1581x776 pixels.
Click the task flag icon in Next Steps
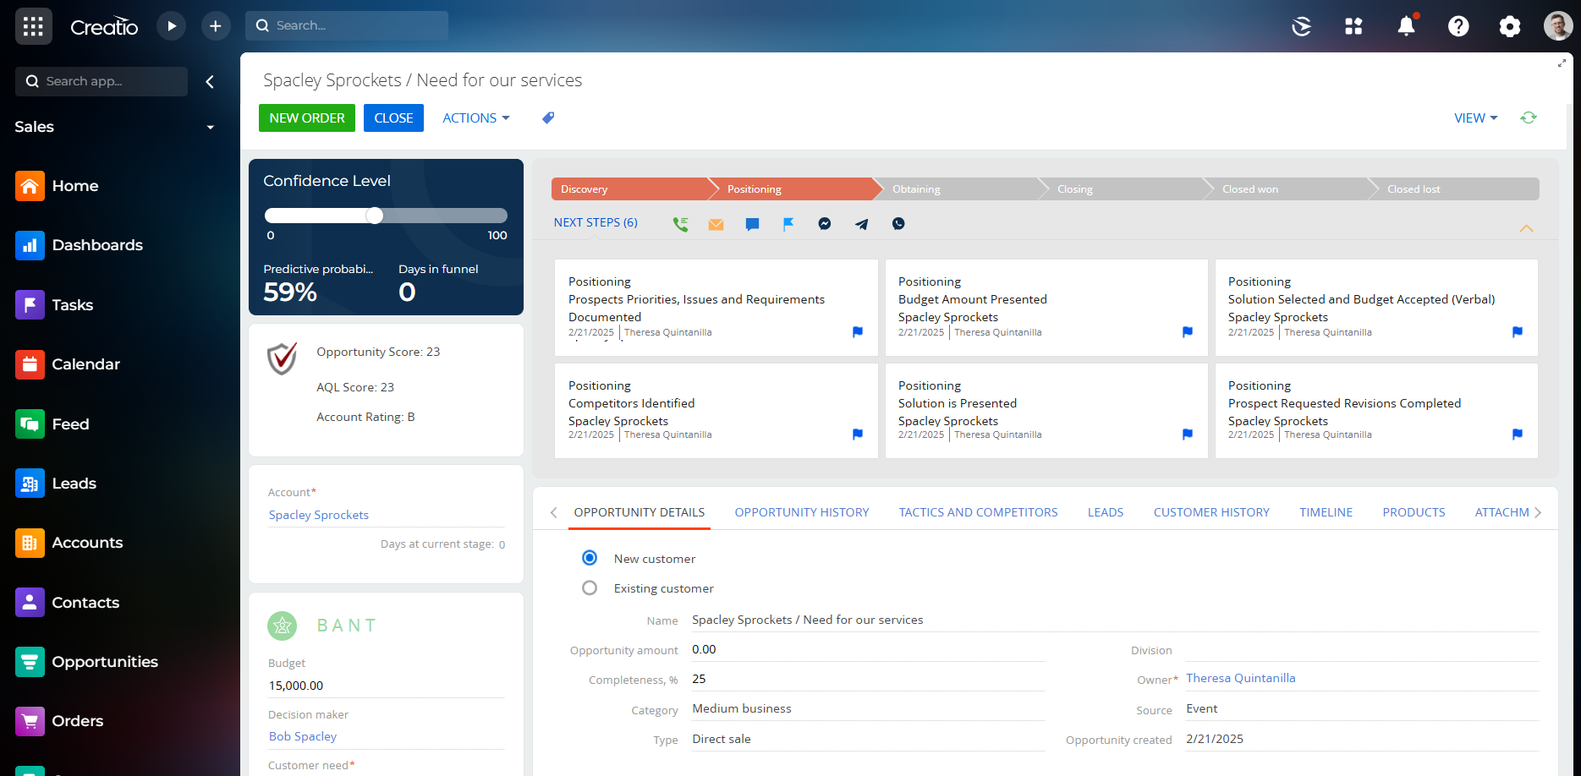pyautogui.click(x=788, y=224)
